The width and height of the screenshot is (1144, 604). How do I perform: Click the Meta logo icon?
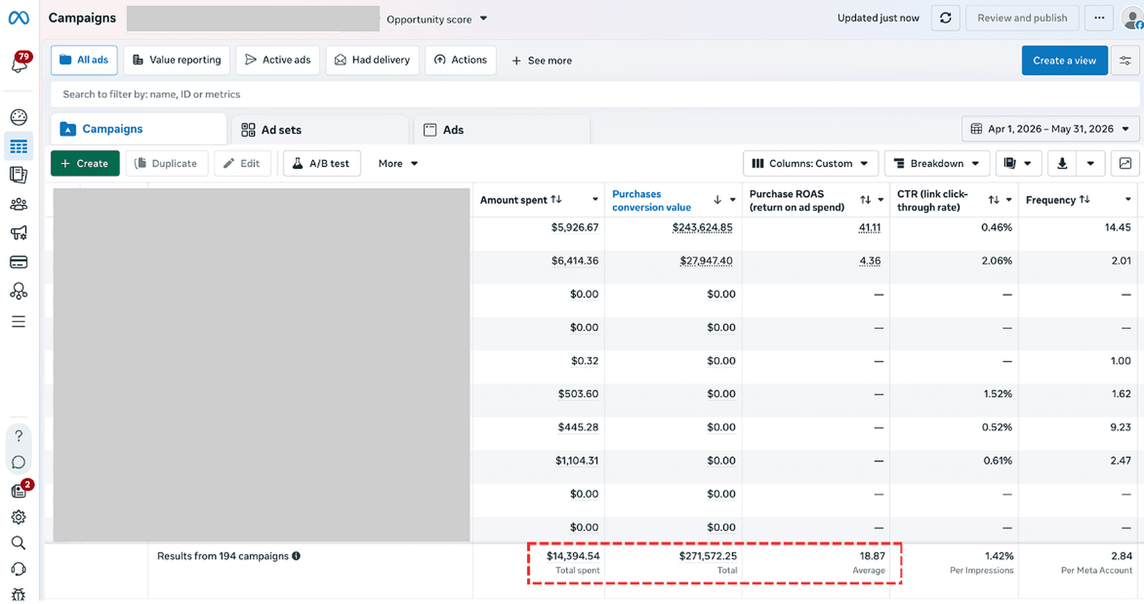(x=19, y=18)
